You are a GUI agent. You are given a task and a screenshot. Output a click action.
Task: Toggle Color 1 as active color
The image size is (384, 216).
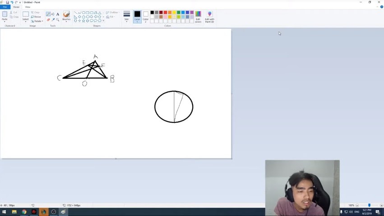tap(137, 17)
